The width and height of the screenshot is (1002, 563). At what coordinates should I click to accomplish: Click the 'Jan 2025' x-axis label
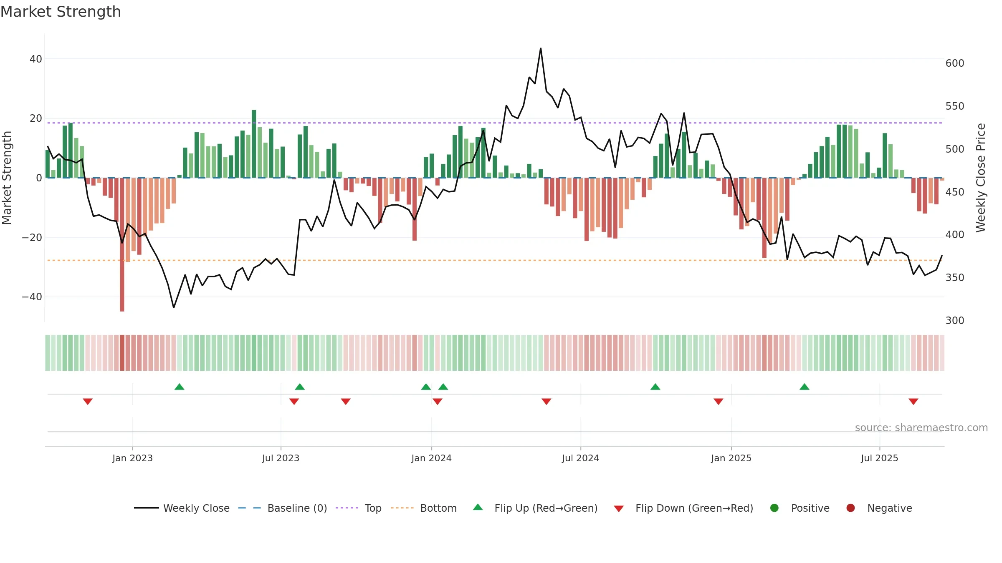pos(731,458)
